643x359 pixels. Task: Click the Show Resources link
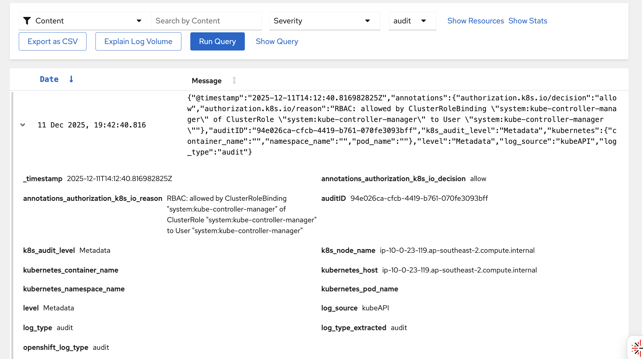(475, 21)
